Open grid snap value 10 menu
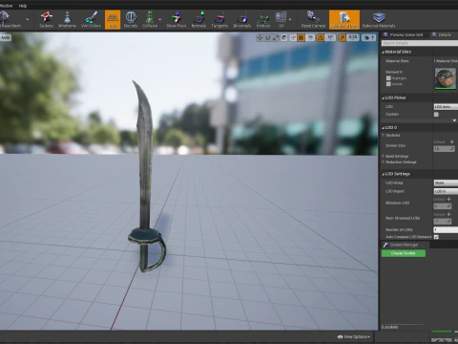Image resolution: width=458 pixels, height=344 pixels. [310, 38]
